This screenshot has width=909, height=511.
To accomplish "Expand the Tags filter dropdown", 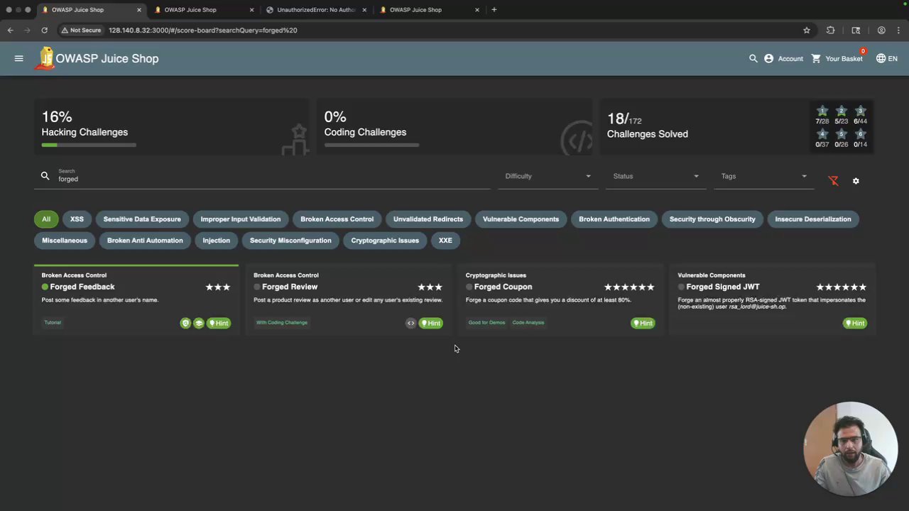I will coord(763,176).
